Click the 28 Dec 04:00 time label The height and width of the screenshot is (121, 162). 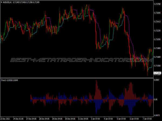coord(44,119)
